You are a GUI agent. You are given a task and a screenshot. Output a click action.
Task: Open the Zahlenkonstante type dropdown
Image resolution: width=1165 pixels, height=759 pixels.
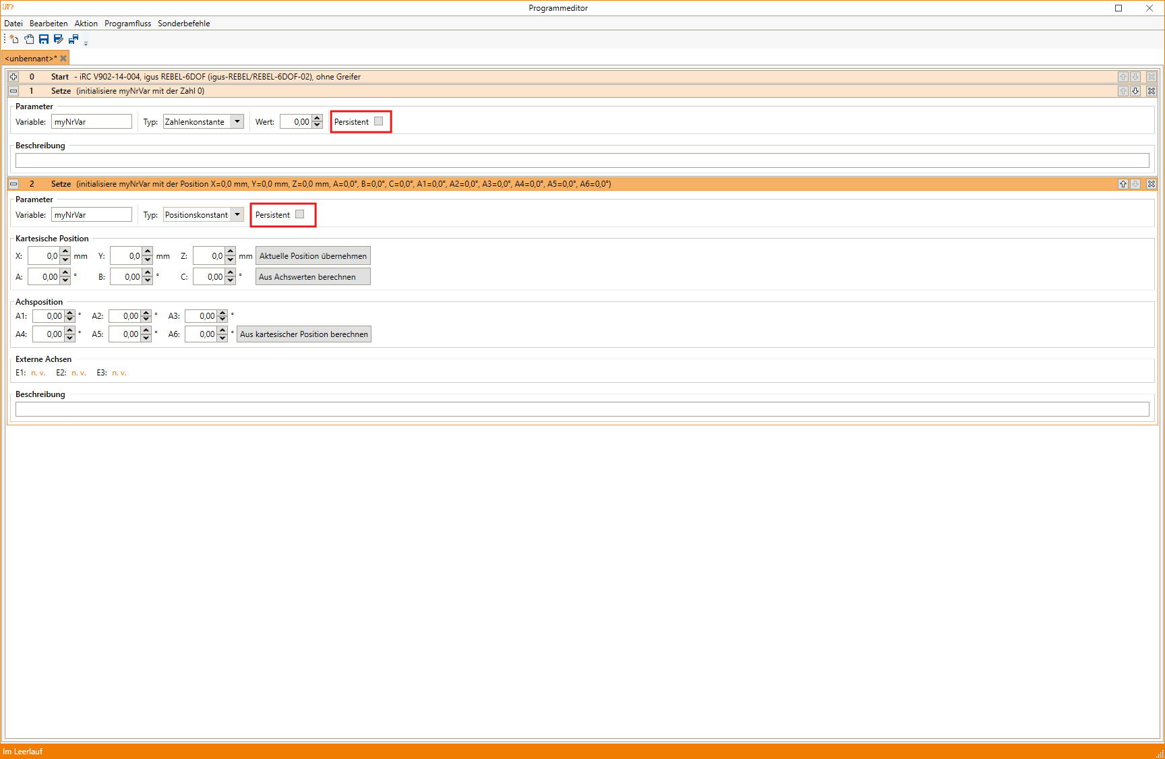tap(237, 122)
